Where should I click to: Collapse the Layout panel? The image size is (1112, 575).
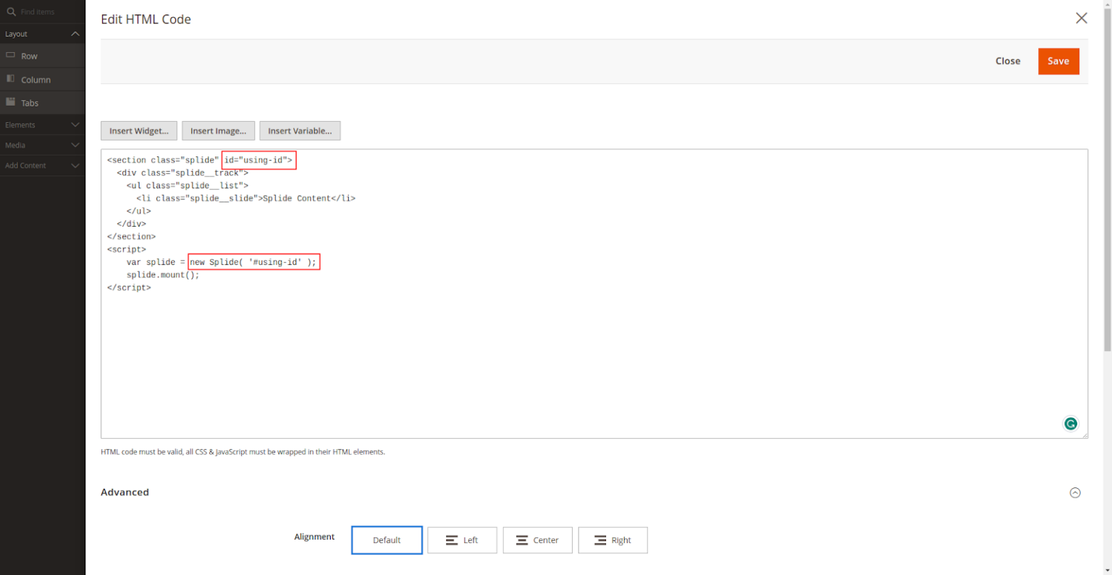coord(75,33)
